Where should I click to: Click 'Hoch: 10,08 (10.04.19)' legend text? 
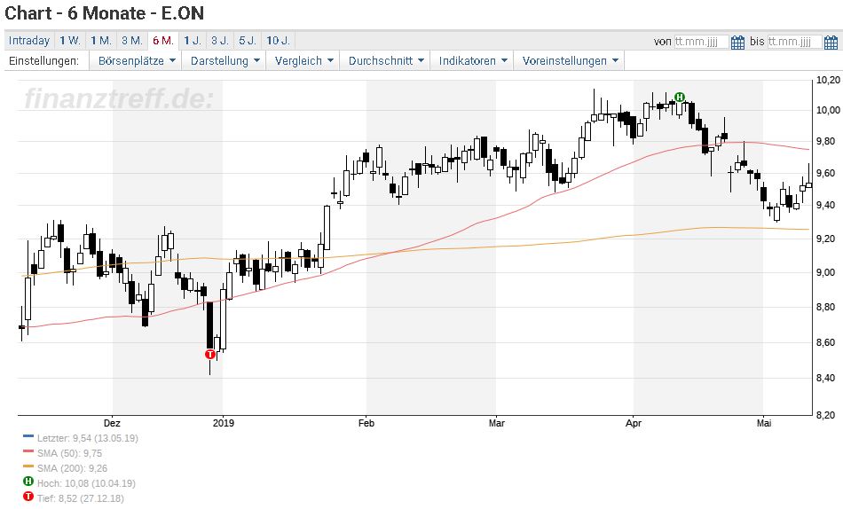[86, 483]
